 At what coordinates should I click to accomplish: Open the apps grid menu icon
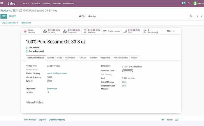pos(2,3)
